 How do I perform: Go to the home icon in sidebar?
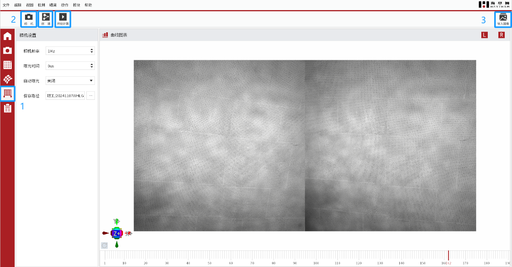point(7,36)
